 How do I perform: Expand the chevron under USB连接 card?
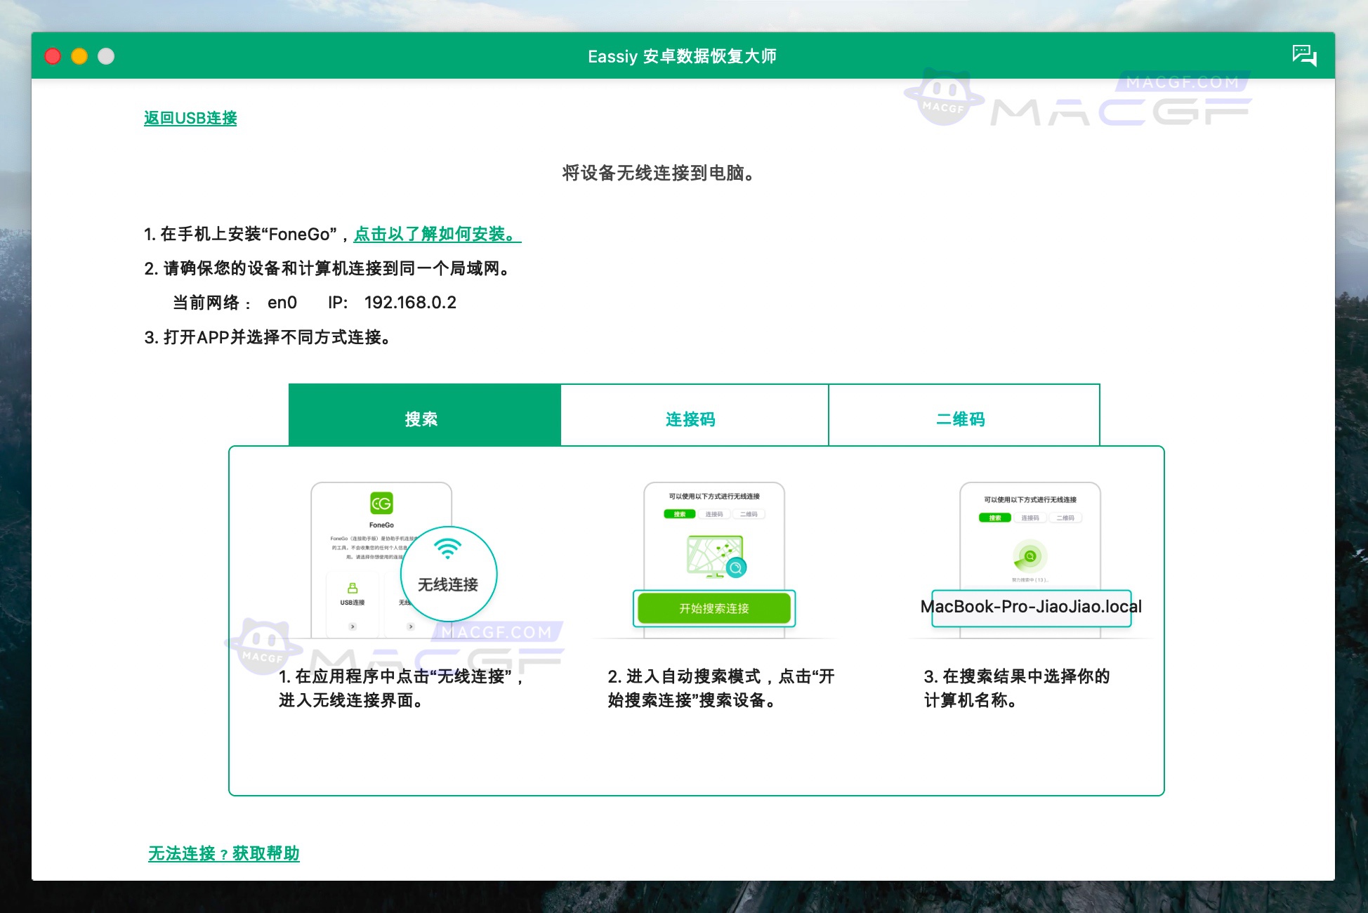pyautogui.click(x=353, y=627)
